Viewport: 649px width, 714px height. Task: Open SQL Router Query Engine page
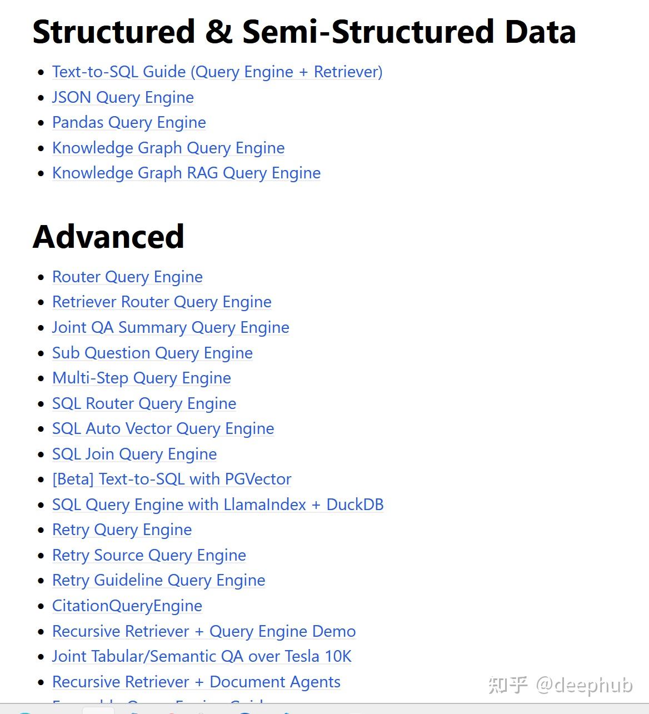(x=144, y=403)
